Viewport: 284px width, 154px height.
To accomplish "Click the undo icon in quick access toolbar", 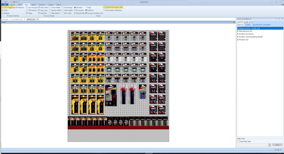I will [x=7, y=2].
